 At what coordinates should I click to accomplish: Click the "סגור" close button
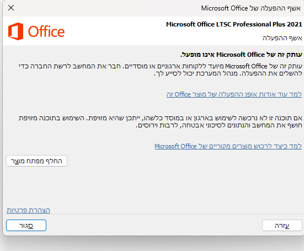tap(26, 226)
